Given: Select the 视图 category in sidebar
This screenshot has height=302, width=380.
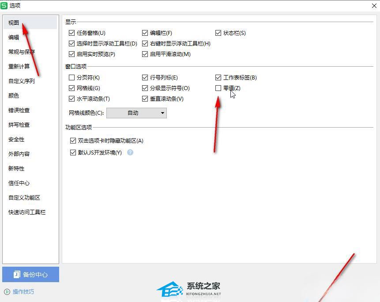Looking at the screenshot, I should (x=30, y=23).
